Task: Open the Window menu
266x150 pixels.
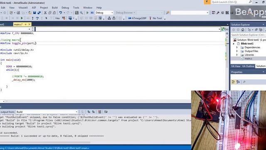Action: pos(88,7)
